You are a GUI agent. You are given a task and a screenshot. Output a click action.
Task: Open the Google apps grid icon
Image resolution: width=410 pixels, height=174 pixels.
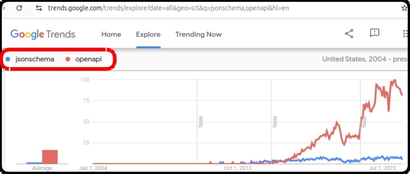(405, 34)
